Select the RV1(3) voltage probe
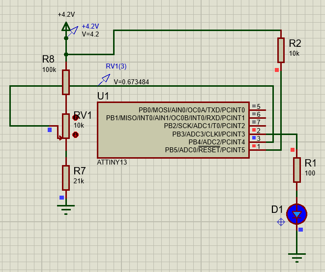 tap(104, 80)
